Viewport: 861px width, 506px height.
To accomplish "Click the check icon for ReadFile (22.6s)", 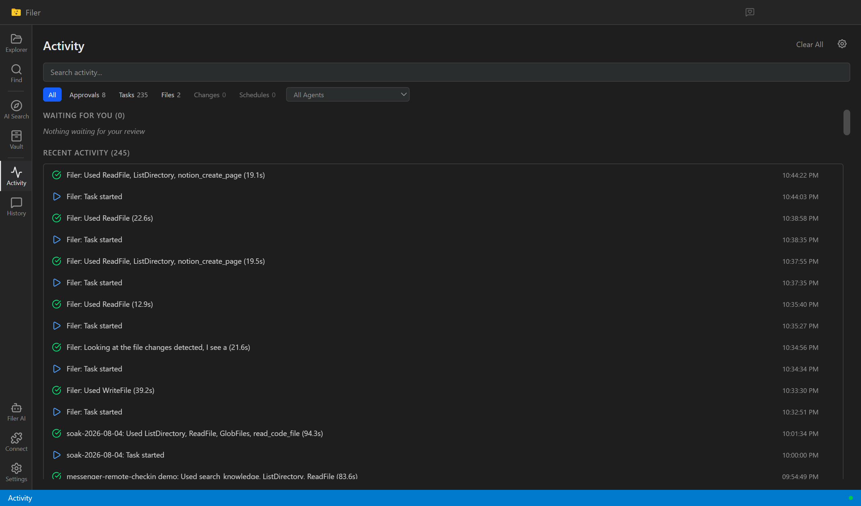I will coord(57,218).
